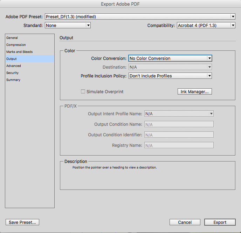Click the Output Condition Name field
The height and width of the screenshot is (233, 241).
[x=179, y=124]
